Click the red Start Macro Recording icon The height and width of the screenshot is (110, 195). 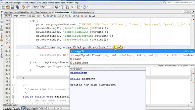[x=82, y=16]
